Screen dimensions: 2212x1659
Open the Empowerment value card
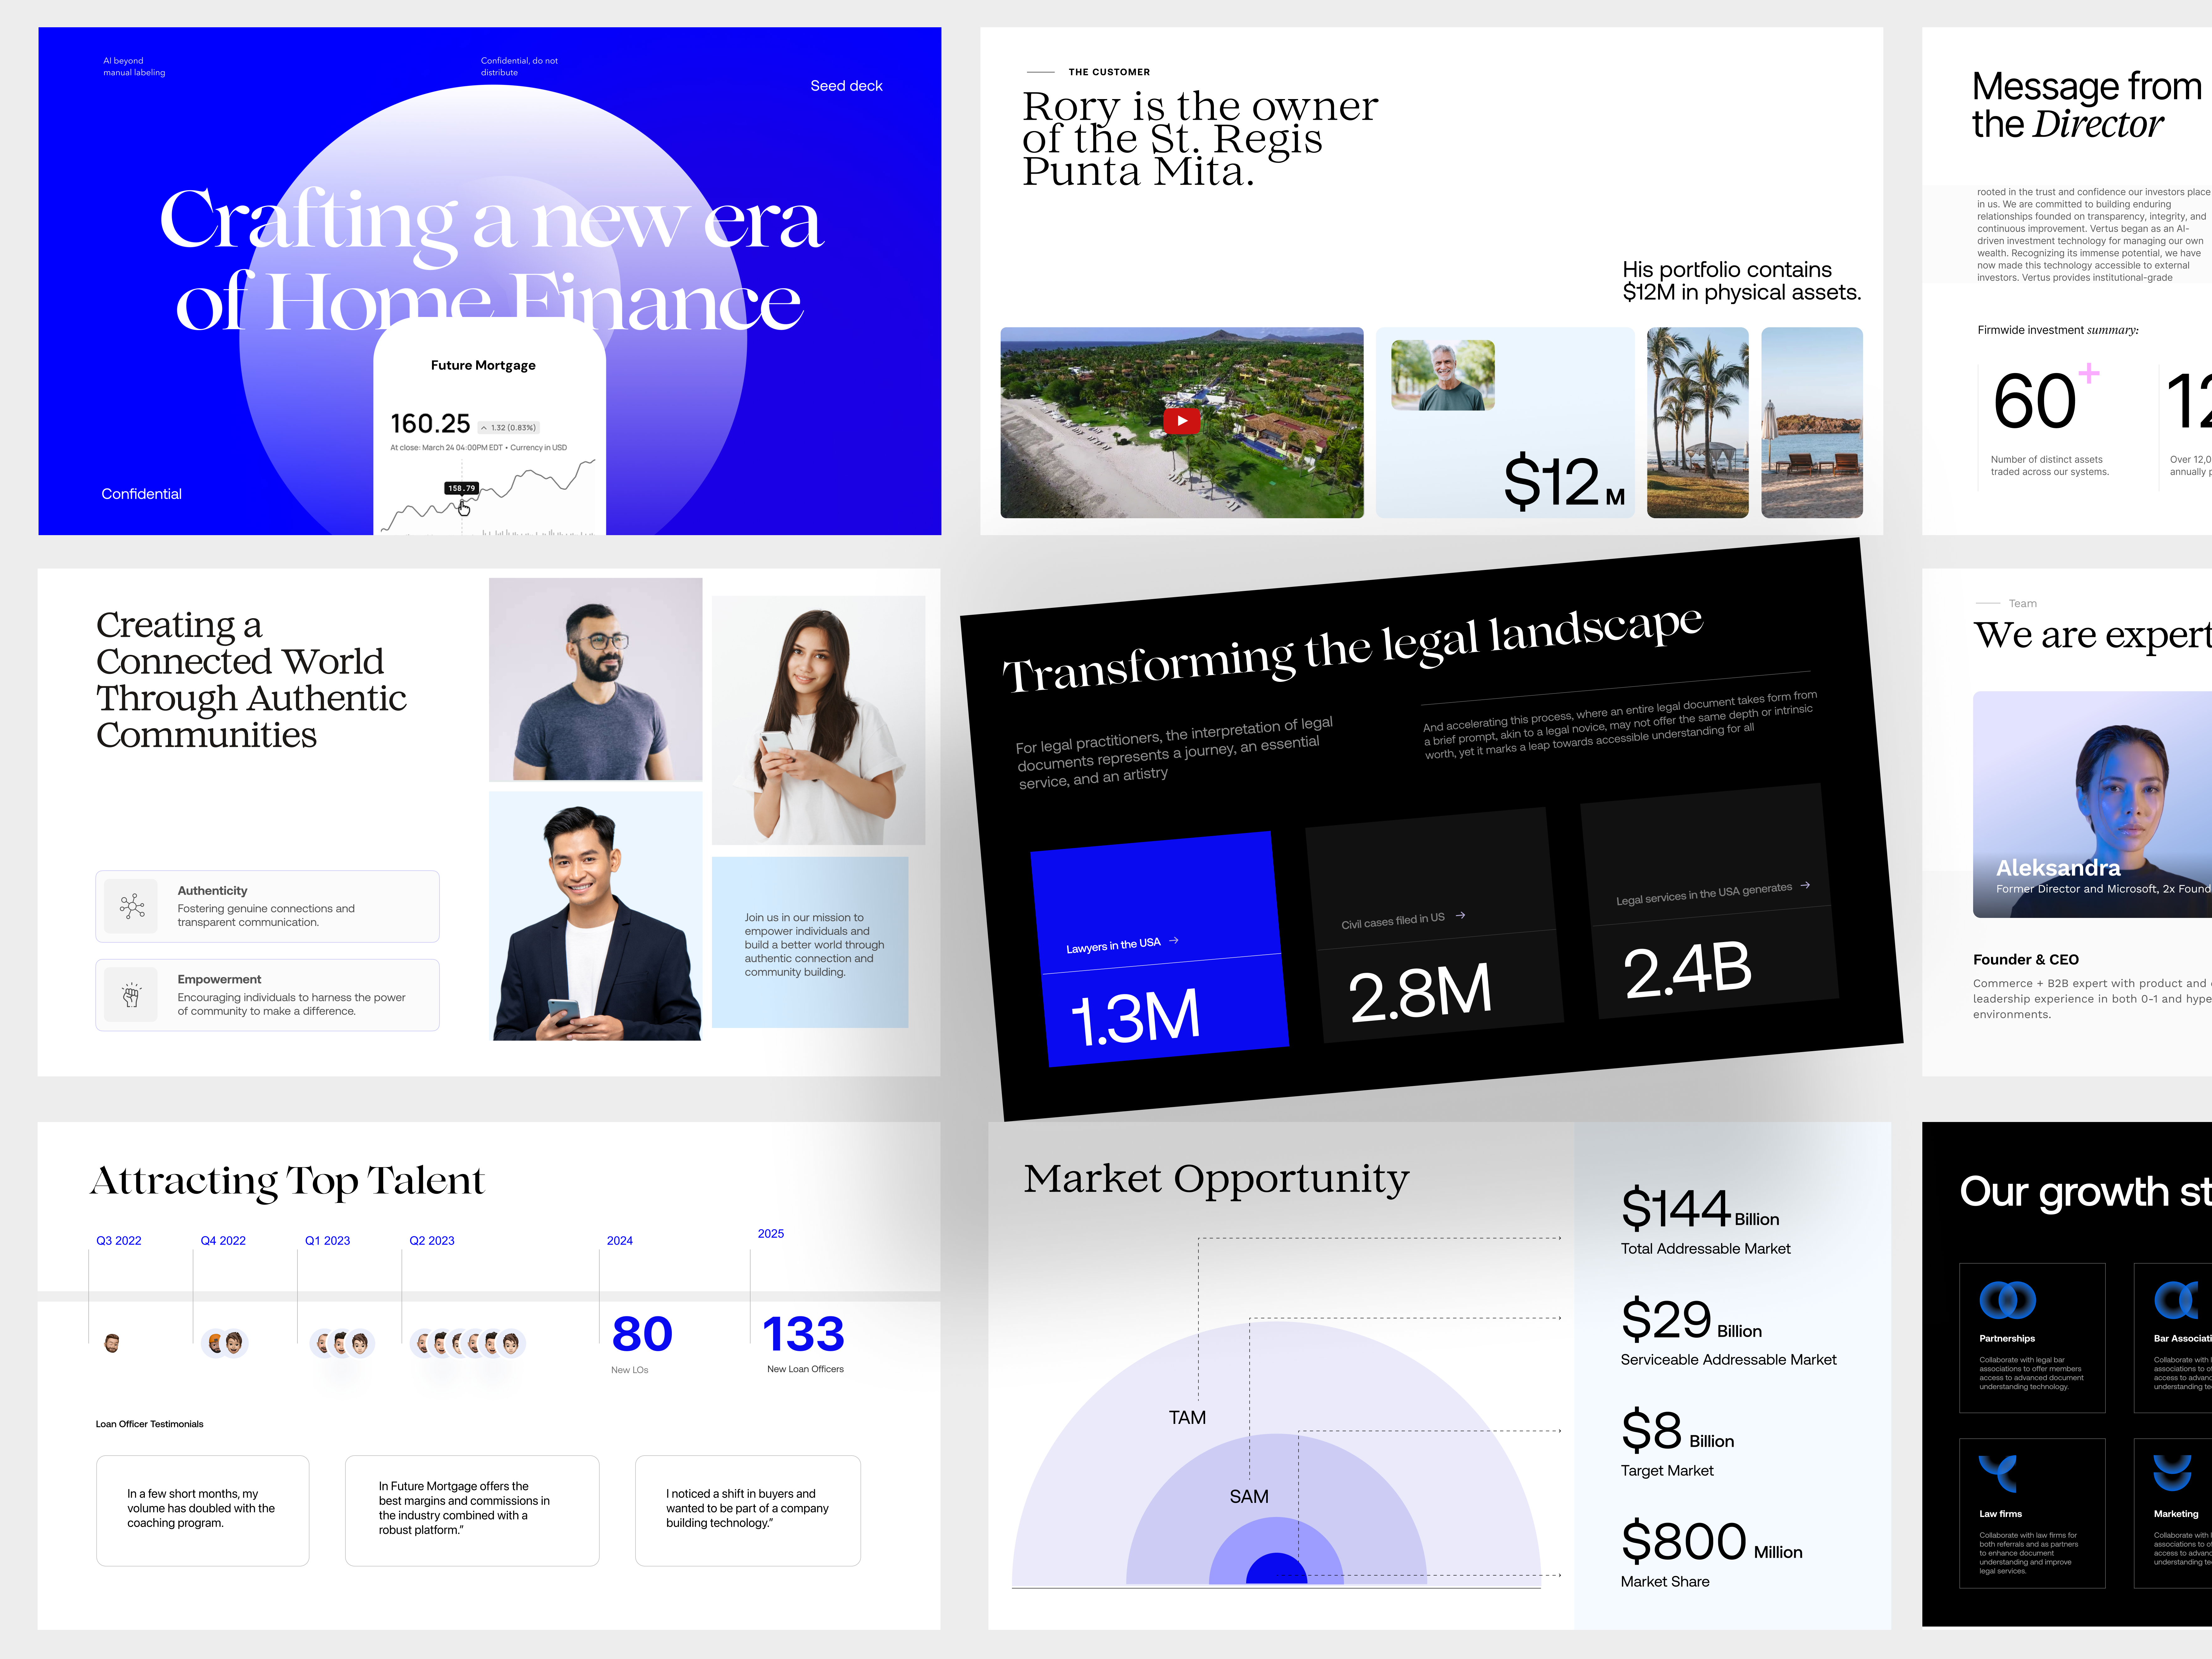267,995
